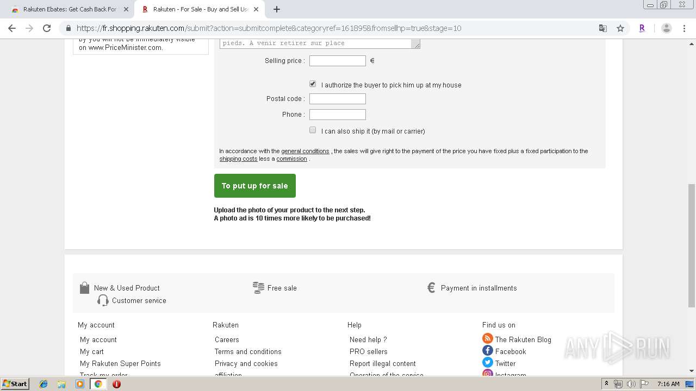Screen dimensions: 696x391
Task: Open the Windows Start menu
Action: (x=15, y=383)
